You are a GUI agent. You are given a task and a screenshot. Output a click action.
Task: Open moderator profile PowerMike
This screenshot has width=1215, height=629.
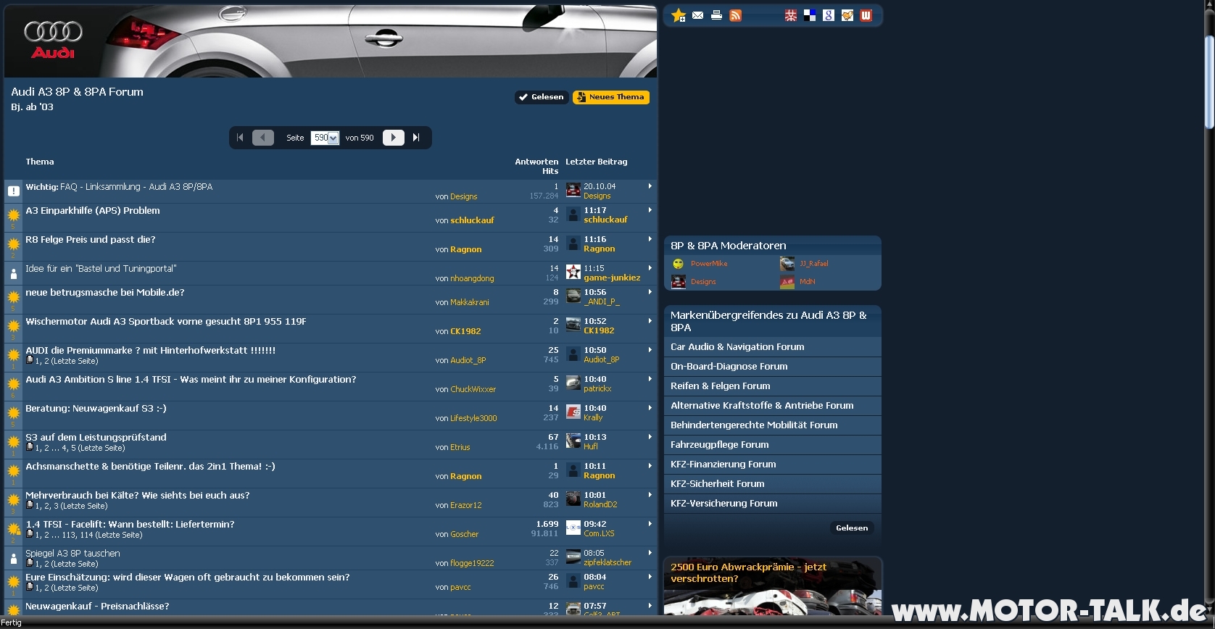pyautogui.click(x=709, y=264)
